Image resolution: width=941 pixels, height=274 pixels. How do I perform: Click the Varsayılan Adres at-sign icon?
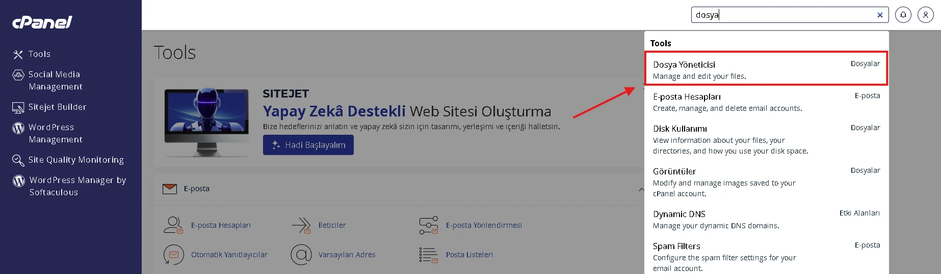pos(301,254)
